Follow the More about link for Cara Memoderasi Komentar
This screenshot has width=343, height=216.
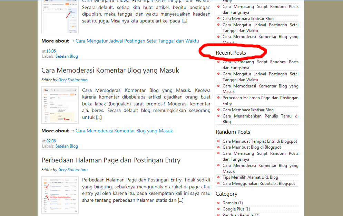(124, 131)
